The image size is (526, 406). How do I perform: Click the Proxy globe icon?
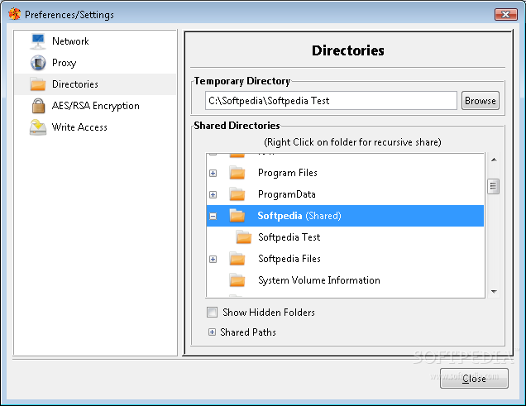pos(38,63)
